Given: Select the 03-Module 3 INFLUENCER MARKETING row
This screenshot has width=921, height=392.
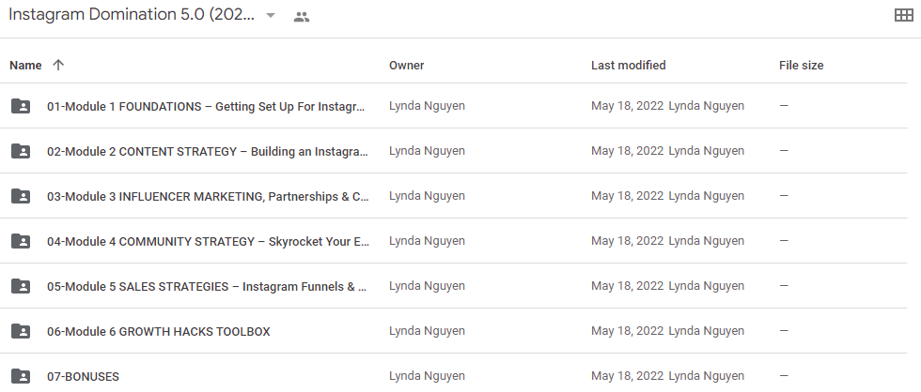Looking at the screenshot, I should 453,196.
